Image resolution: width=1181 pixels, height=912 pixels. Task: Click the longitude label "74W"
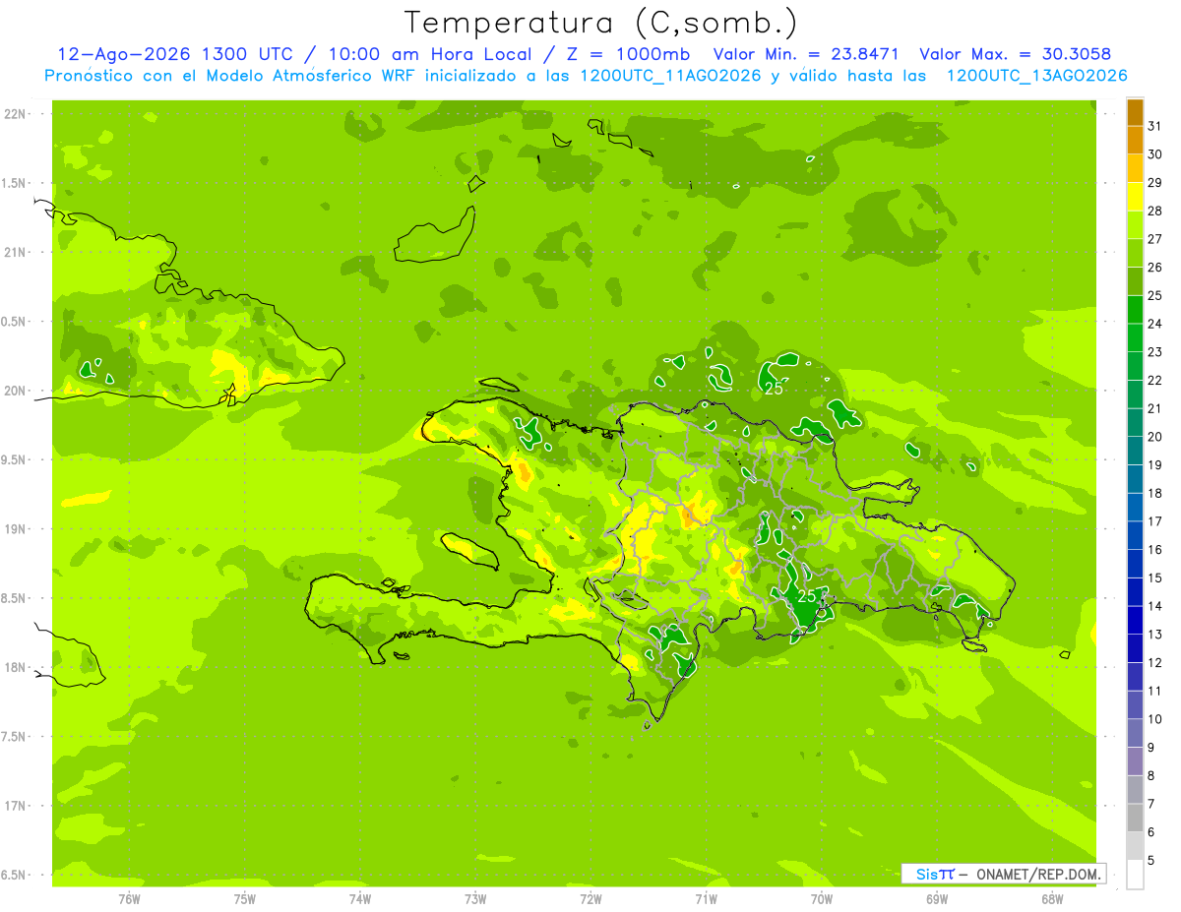tap(360, 898)
